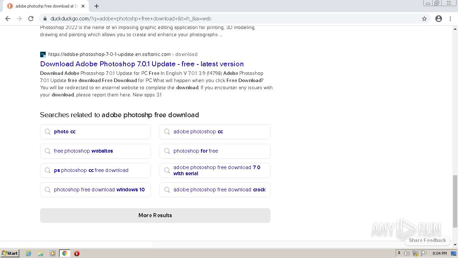Click magnifier icon beside windows 10 suggestion

(x=48, y=190)
